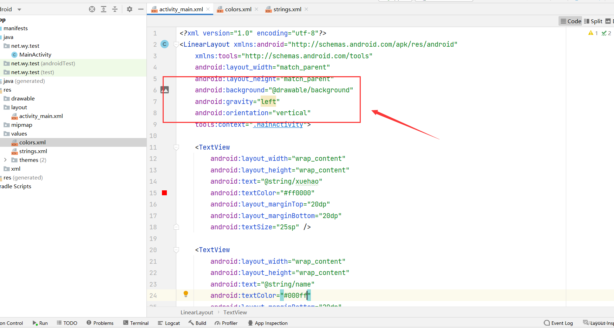Click the red color swatch on line 15
614x328 pixels.
point(164,193)
